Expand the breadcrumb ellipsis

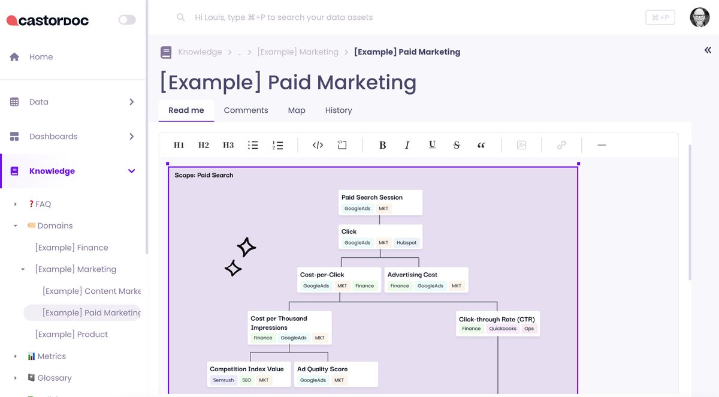[x=239, y=52]
